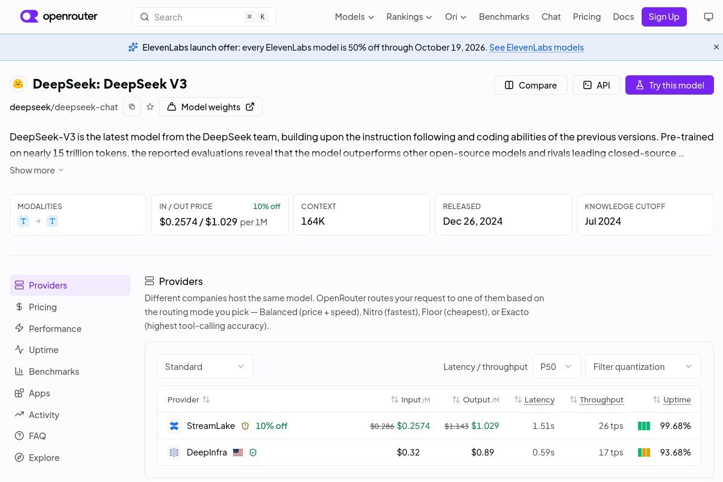This screenshot has height=482, width=723.
Task: Click the Dec 26, 2024 release date
Action: tap(473, 221)
